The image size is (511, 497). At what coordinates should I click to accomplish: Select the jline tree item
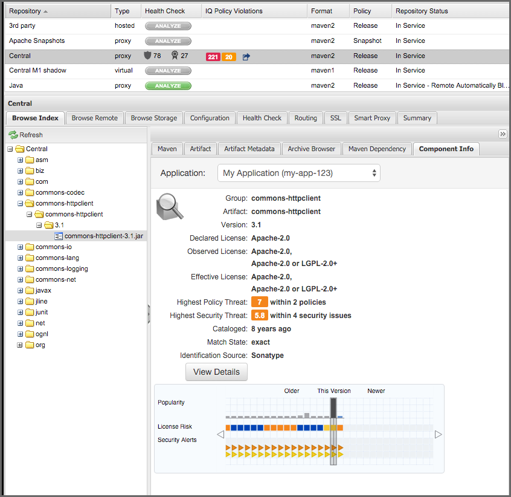[42, 301]
